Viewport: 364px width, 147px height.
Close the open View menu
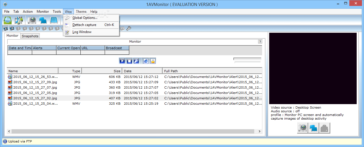[x=68, y=12]
